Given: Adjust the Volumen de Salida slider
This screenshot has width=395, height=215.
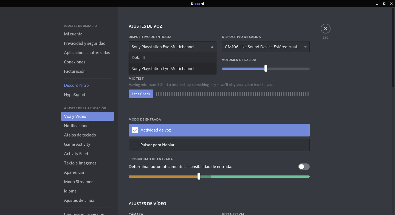Looking at the screenshot, I should click(x=265, y=68).
